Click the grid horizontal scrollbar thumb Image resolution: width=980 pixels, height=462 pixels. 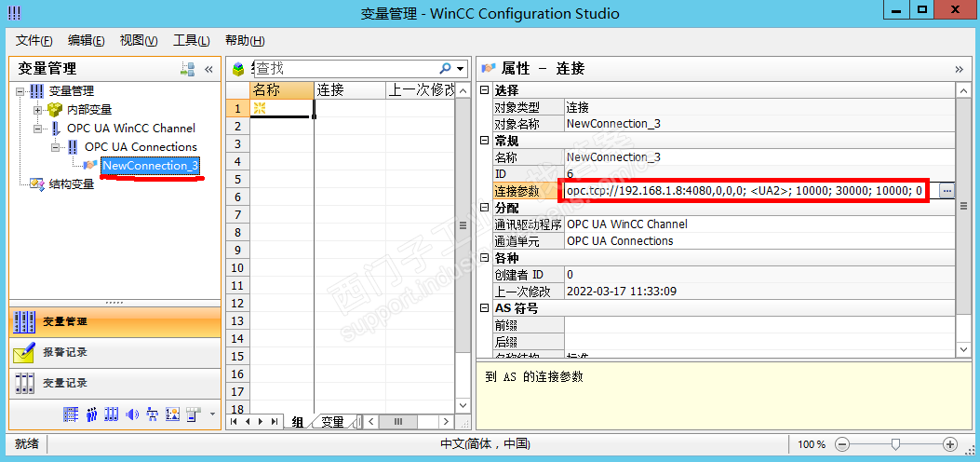click(x=398, y=422)
